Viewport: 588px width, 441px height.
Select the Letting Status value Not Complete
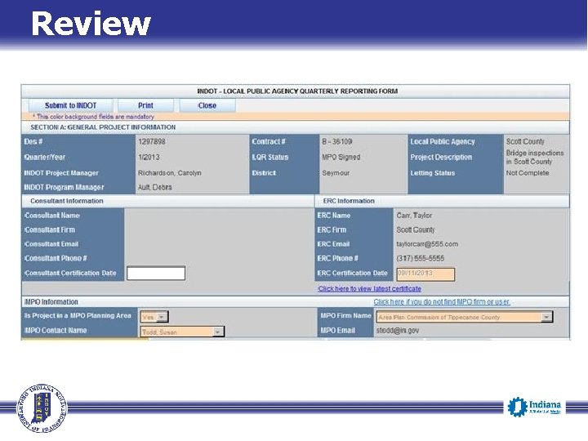pos(528,173)
